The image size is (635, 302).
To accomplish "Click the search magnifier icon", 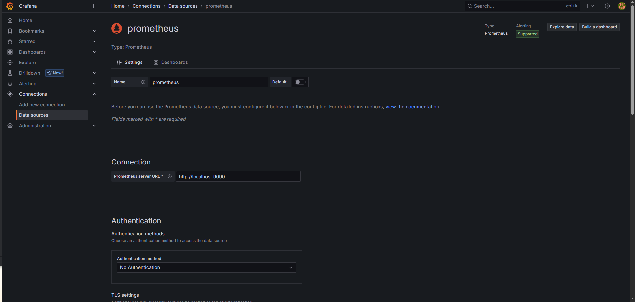I will click(x=470, y=6).
